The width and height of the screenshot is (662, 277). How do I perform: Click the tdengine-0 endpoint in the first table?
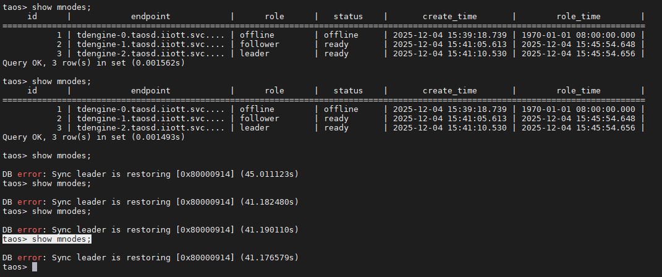(x=150, y=35)
